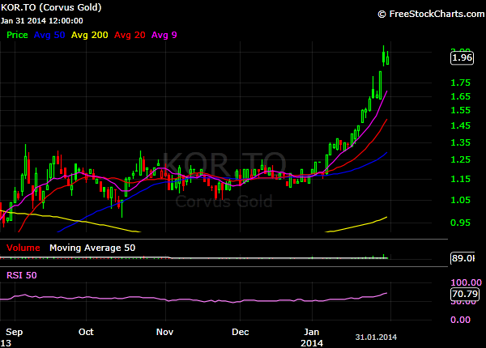Click the 31.01.2014 date marker
This screenshot has height=348, width=486.
click(x=376, y=337)
